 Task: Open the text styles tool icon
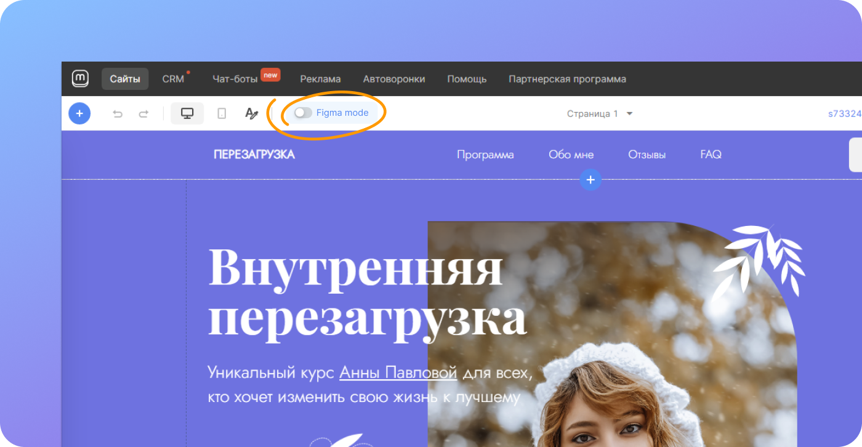pos(251,113)
